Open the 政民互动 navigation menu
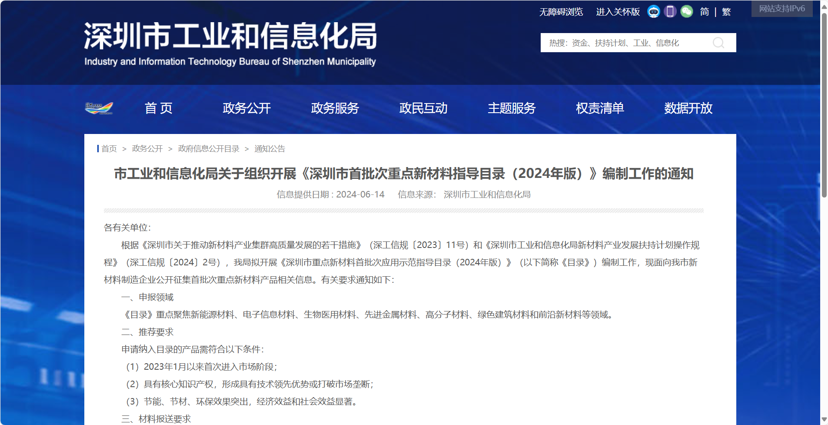 point(423,108)
